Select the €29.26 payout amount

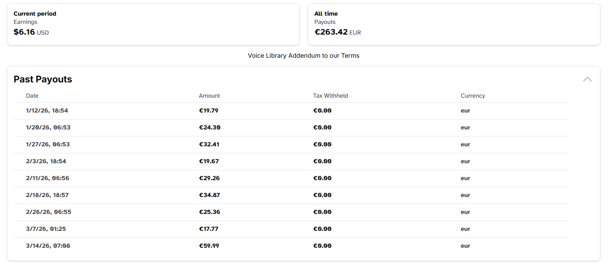[209, 178]
